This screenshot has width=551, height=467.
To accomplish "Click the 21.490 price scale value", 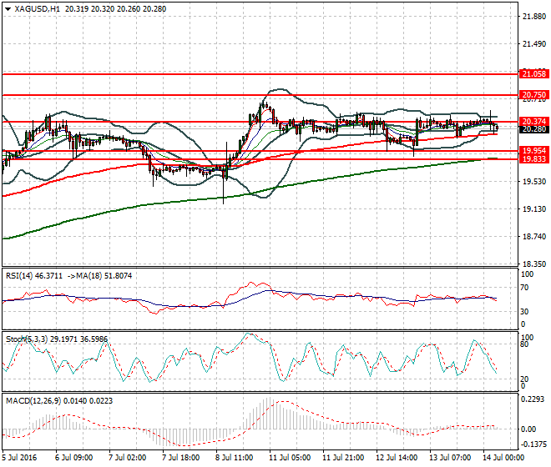I will [534, 44].
